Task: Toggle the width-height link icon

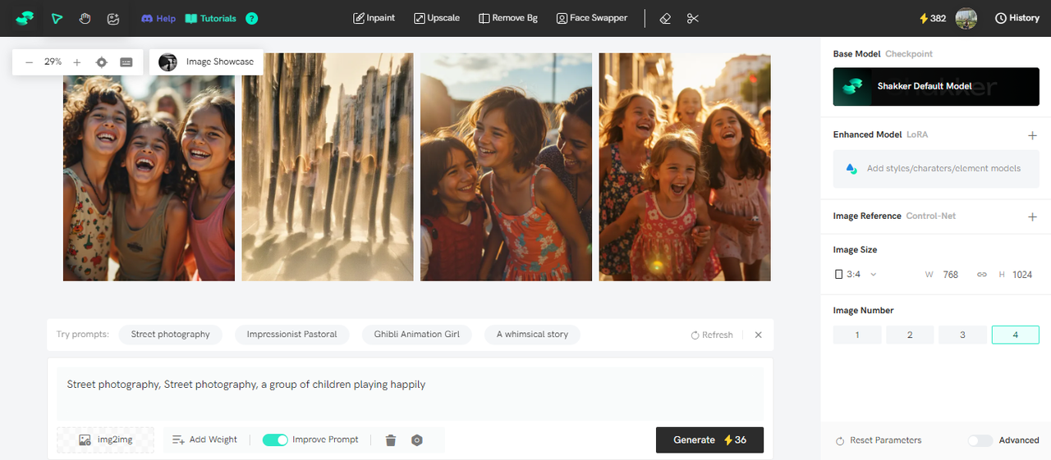Action: [x=981, y=275]
